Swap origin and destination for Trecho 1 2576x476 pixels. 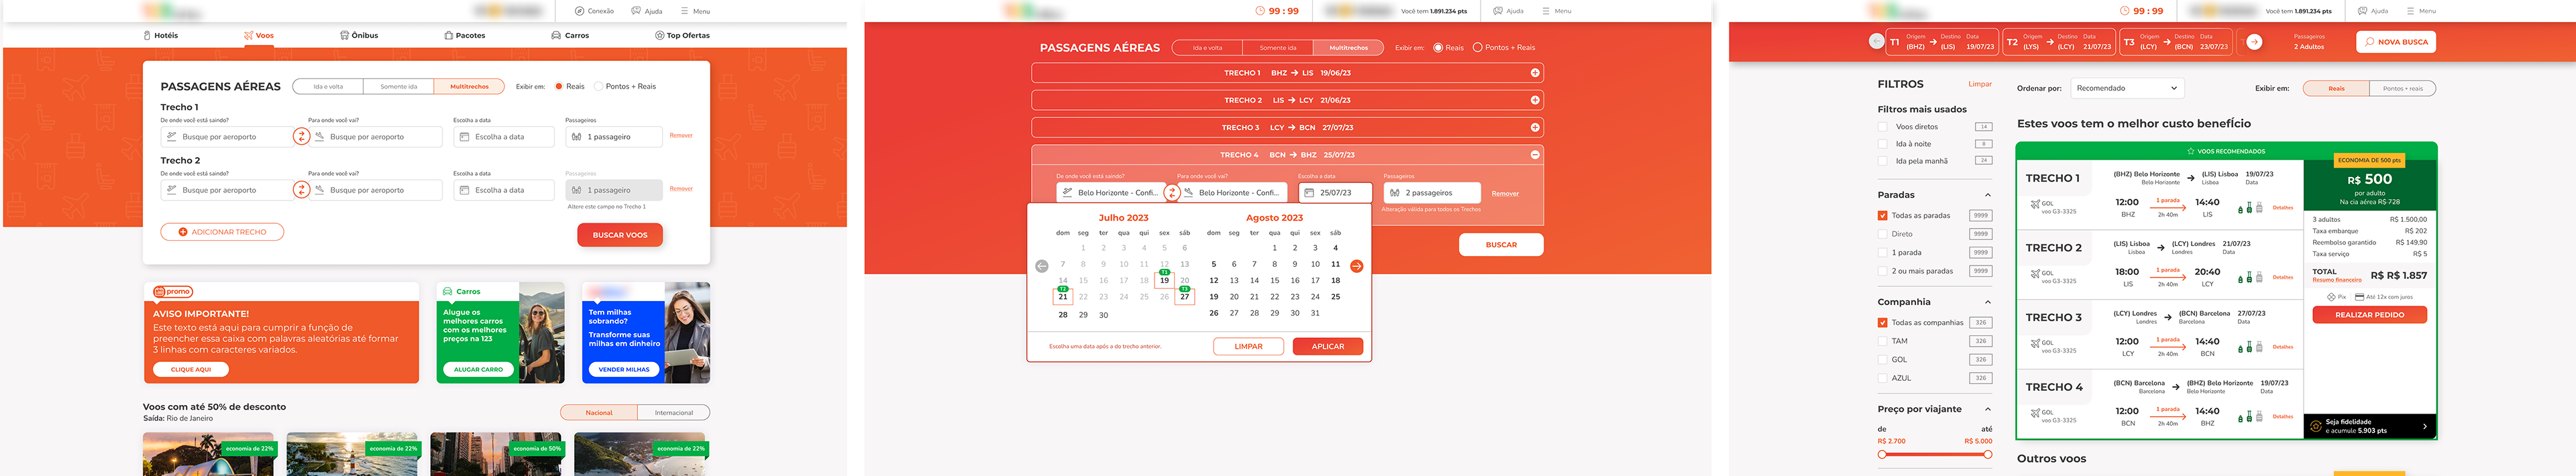click(x=301, y=136)
